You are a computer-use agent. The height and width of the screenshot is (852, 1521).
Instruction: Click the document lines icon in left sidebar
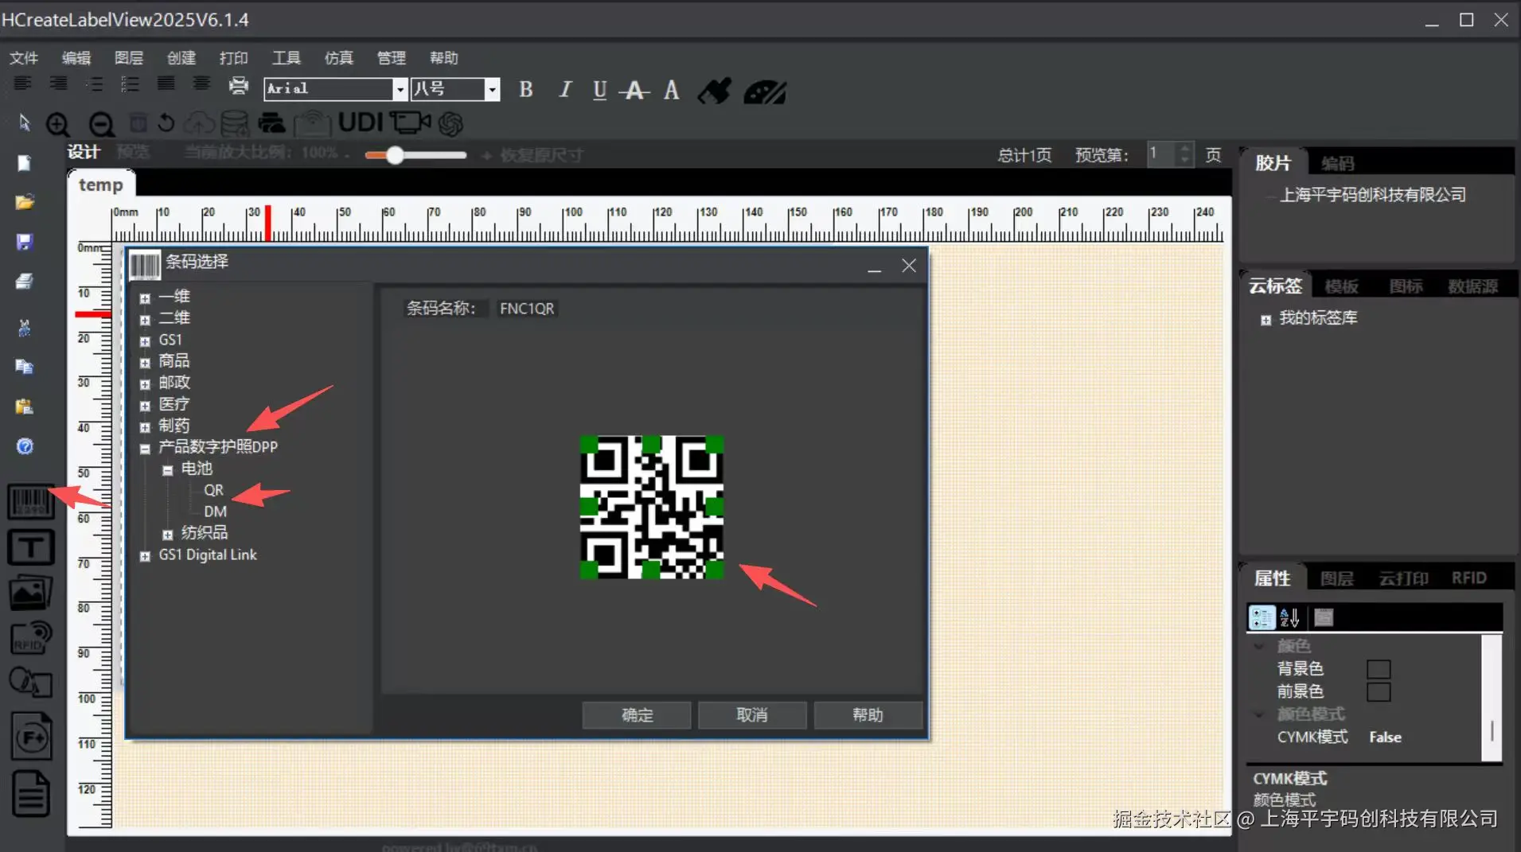click(31, 793)
